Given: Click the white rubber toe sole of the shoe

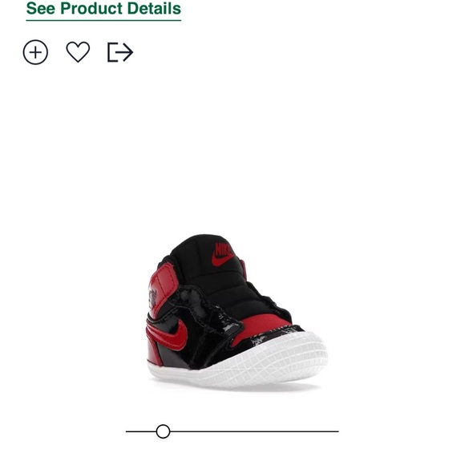Looking at the screenshot, I should (x=267, y=362).
